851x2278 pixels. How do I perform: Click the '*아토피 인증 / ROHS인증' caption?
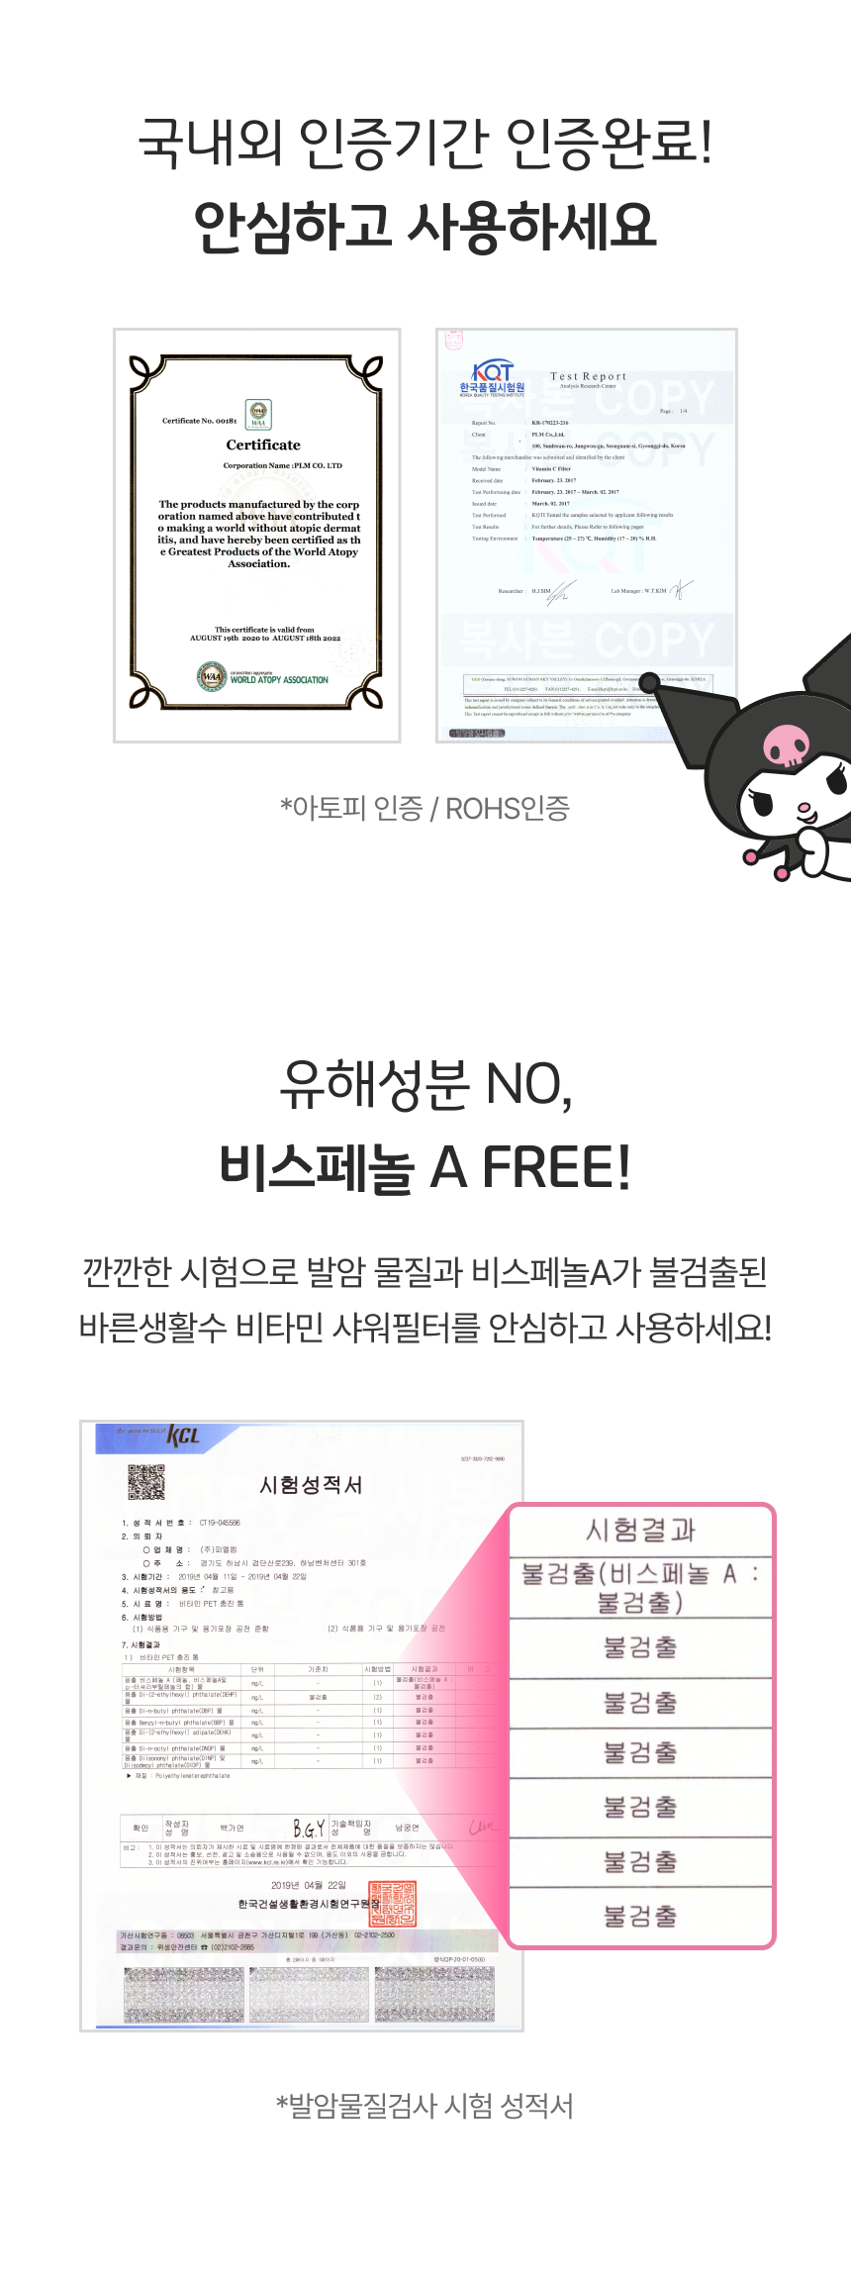[425, 808]
